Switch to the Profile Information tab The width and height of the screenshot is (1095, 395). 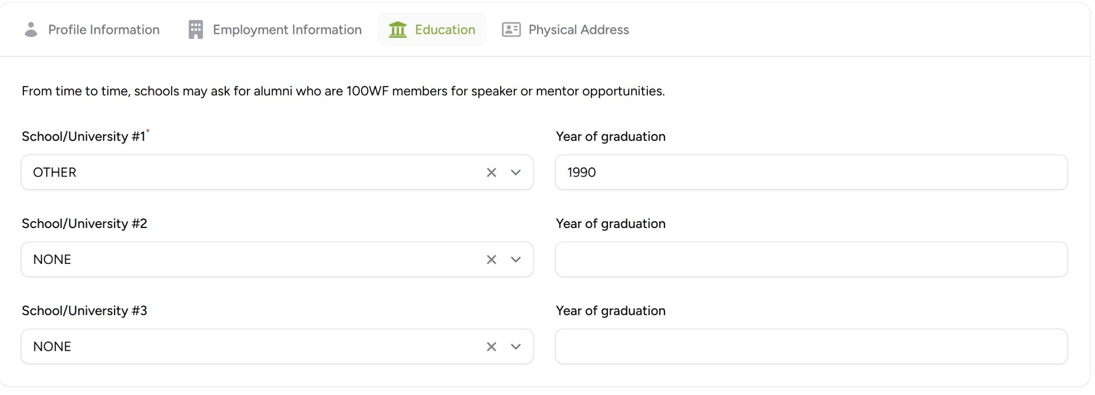[x=104, y=30]
